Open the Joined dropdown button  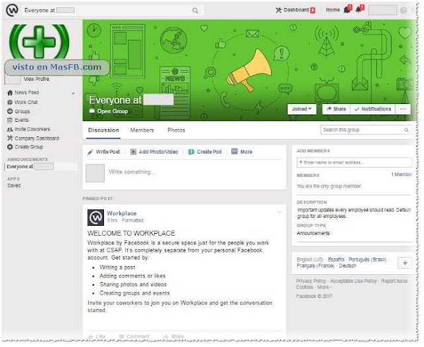301,109
